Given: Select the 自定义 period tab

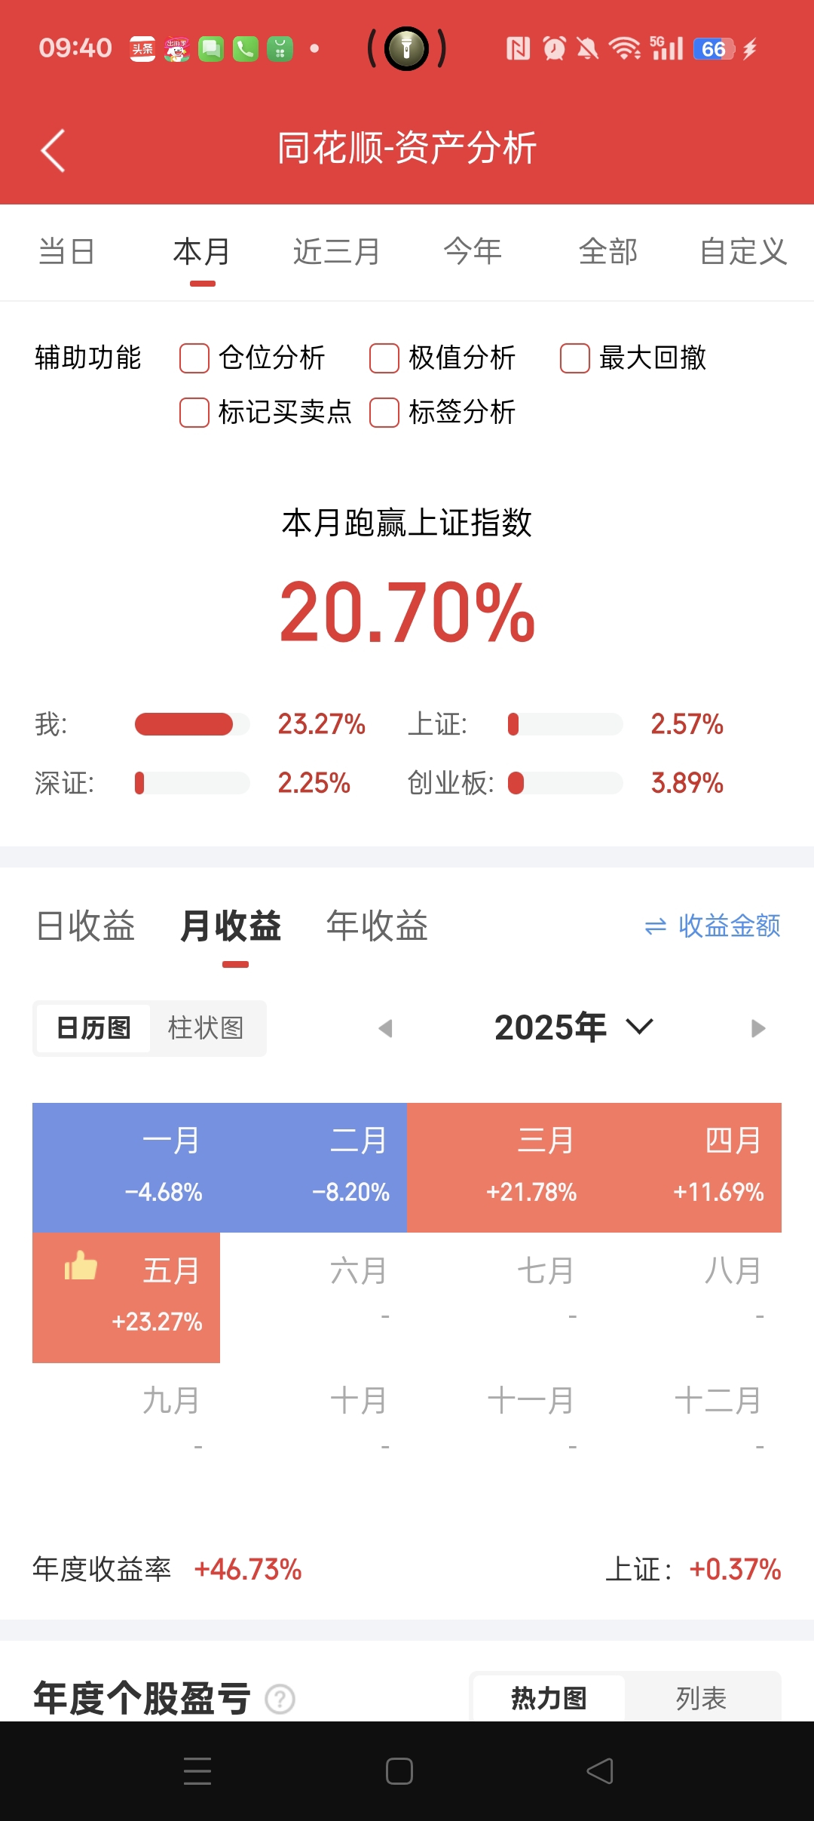Looking at the screenshot, I should [x=743, y=251].
